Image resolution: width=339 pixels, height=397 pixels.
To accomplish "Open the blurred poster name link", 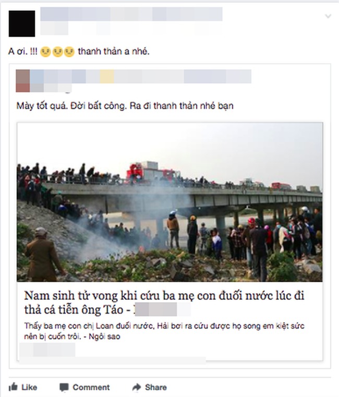I will point(131,14).
